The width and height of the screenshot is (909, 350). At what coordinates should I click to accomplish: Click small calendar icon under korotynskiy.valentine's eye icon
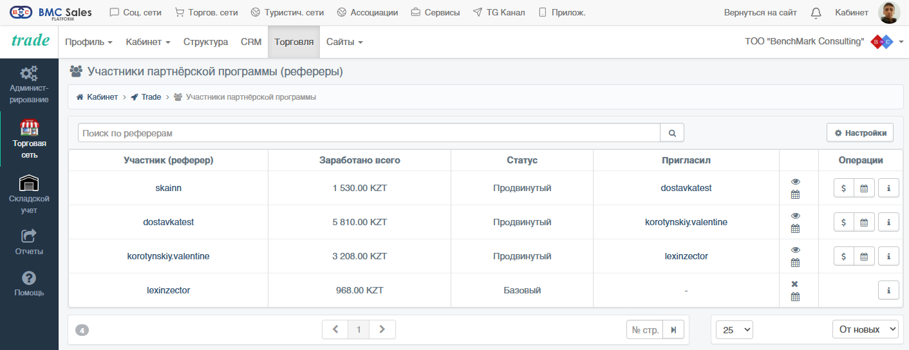[x=795, y=262]
